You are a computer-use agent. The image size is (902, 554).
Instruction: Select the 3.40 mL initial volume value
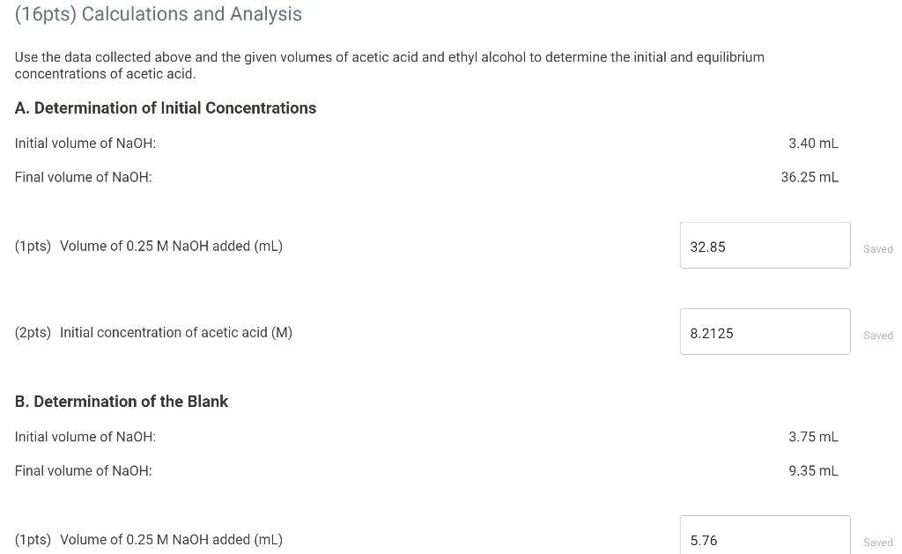[813, 143]
